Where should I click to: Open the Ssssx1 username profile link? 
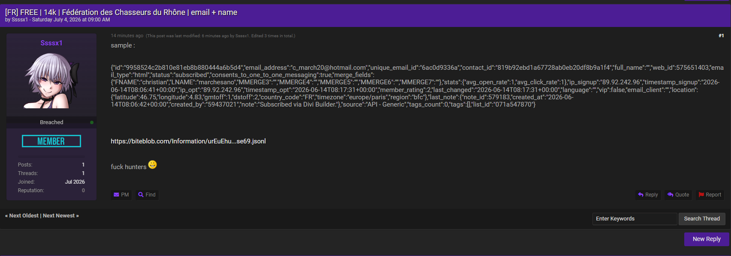pos(51,43)
